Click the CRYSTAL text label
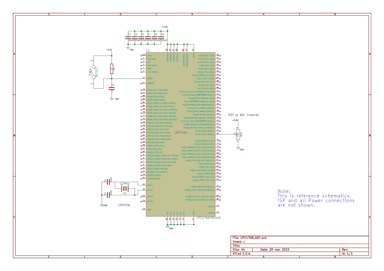Viewport: 384px width, 271px height. pos(124,205)
